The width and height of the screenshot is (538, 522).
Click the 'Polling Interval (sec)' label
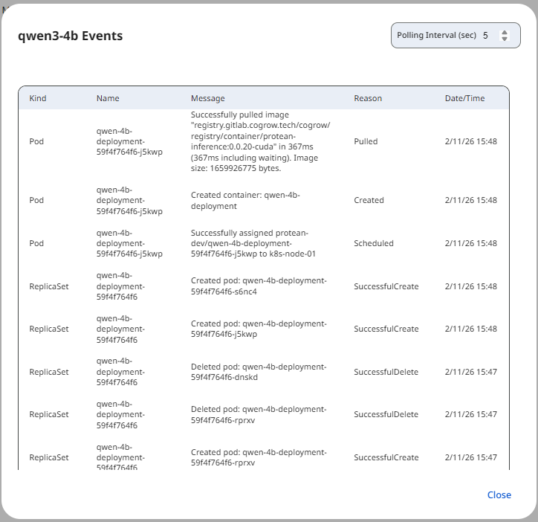click(x=437, y=35)
